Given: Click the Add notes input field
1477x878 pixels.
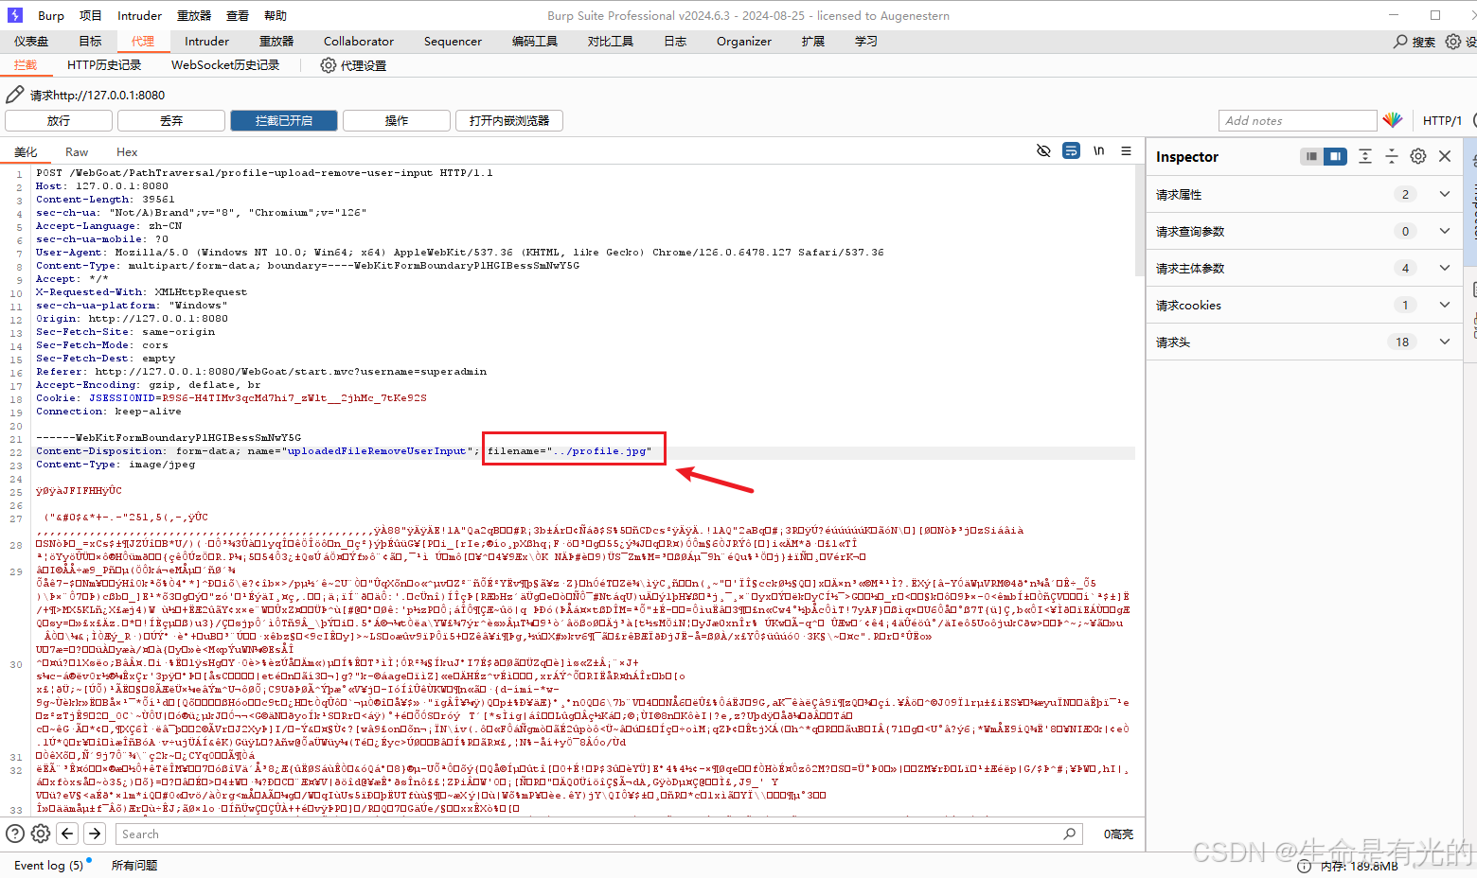Looking at the screenshot, I should click(x=1296, y=121).
